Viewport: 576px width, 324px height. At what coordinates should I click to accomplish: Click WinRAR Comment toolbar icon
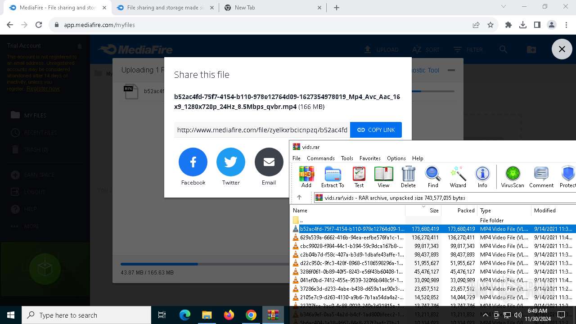tap(541, 177)
